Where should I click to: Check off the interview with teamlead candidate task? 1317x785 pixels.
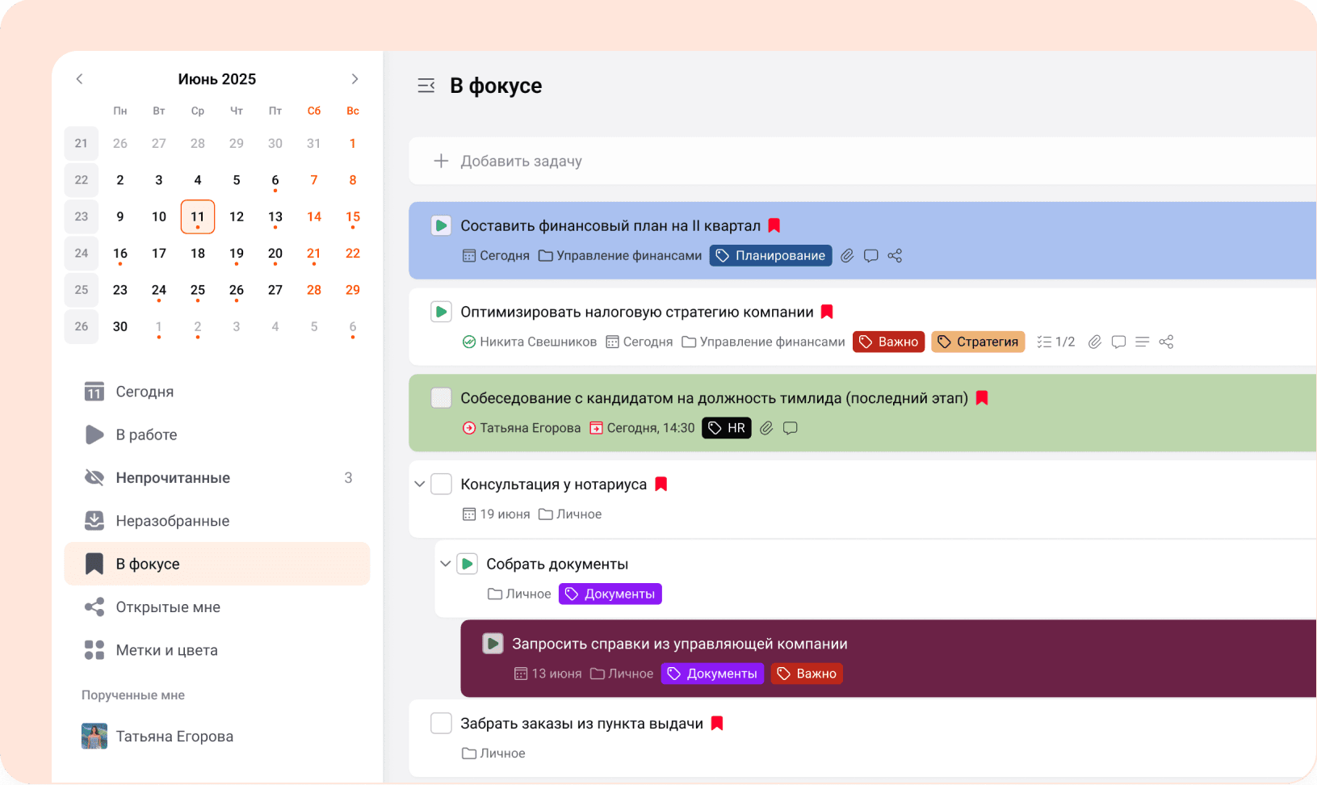(x=441, y=397)
